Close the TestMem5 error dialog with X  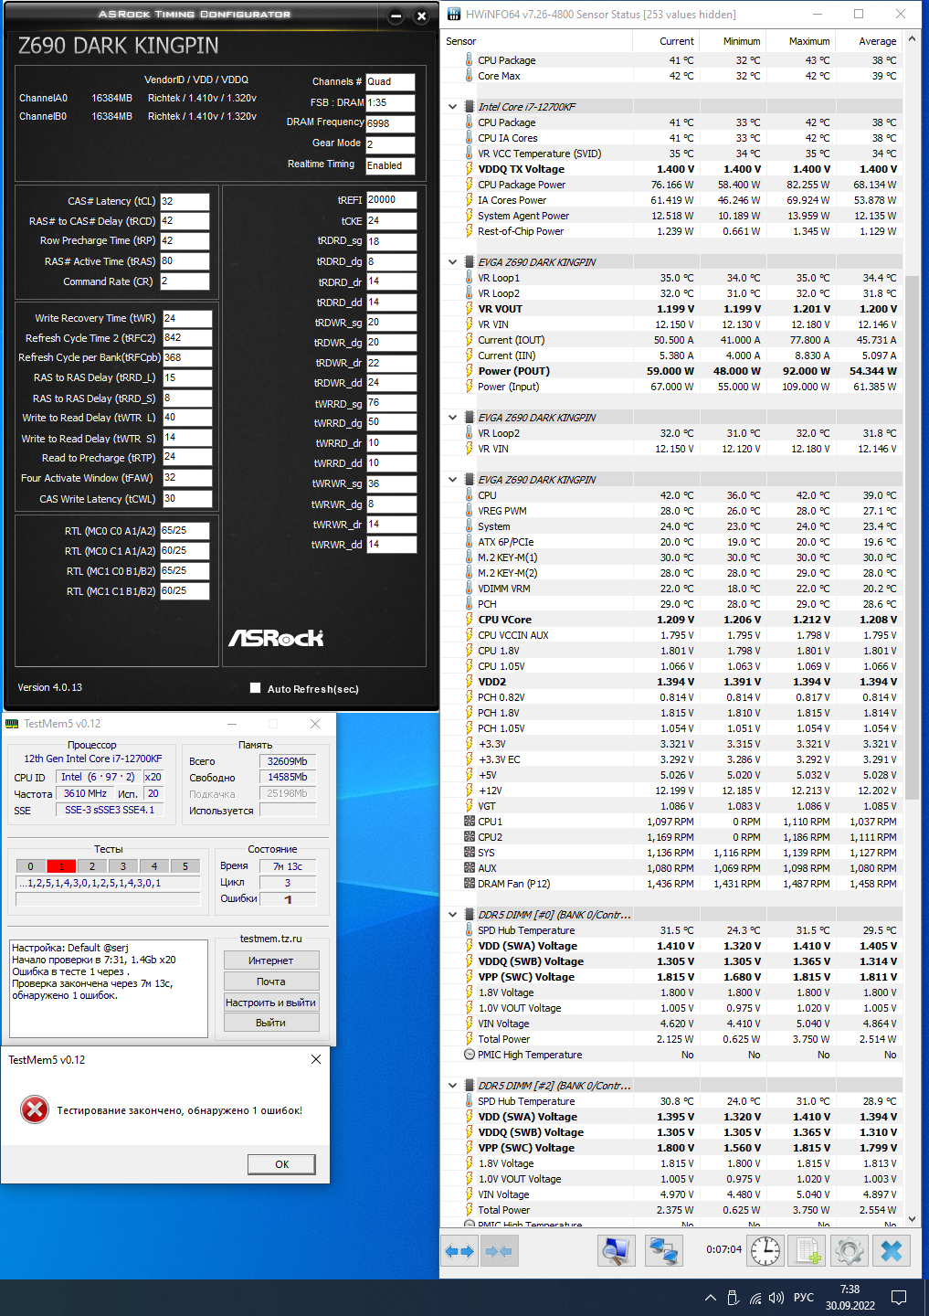tap(315, 1059)
